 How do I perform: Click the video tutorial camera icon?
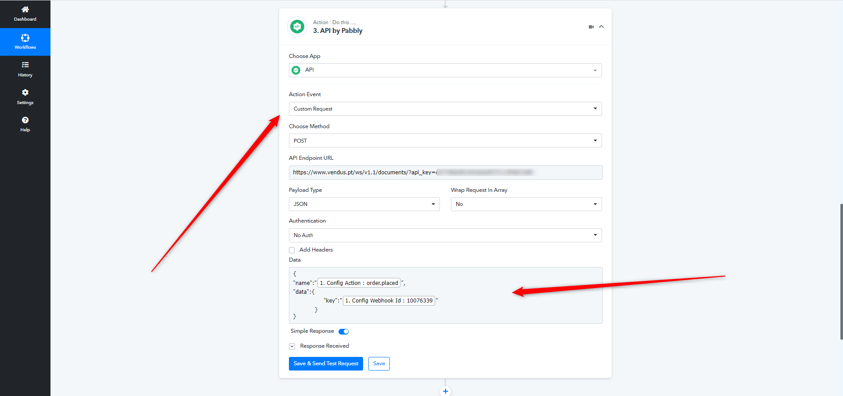point(591,27)
